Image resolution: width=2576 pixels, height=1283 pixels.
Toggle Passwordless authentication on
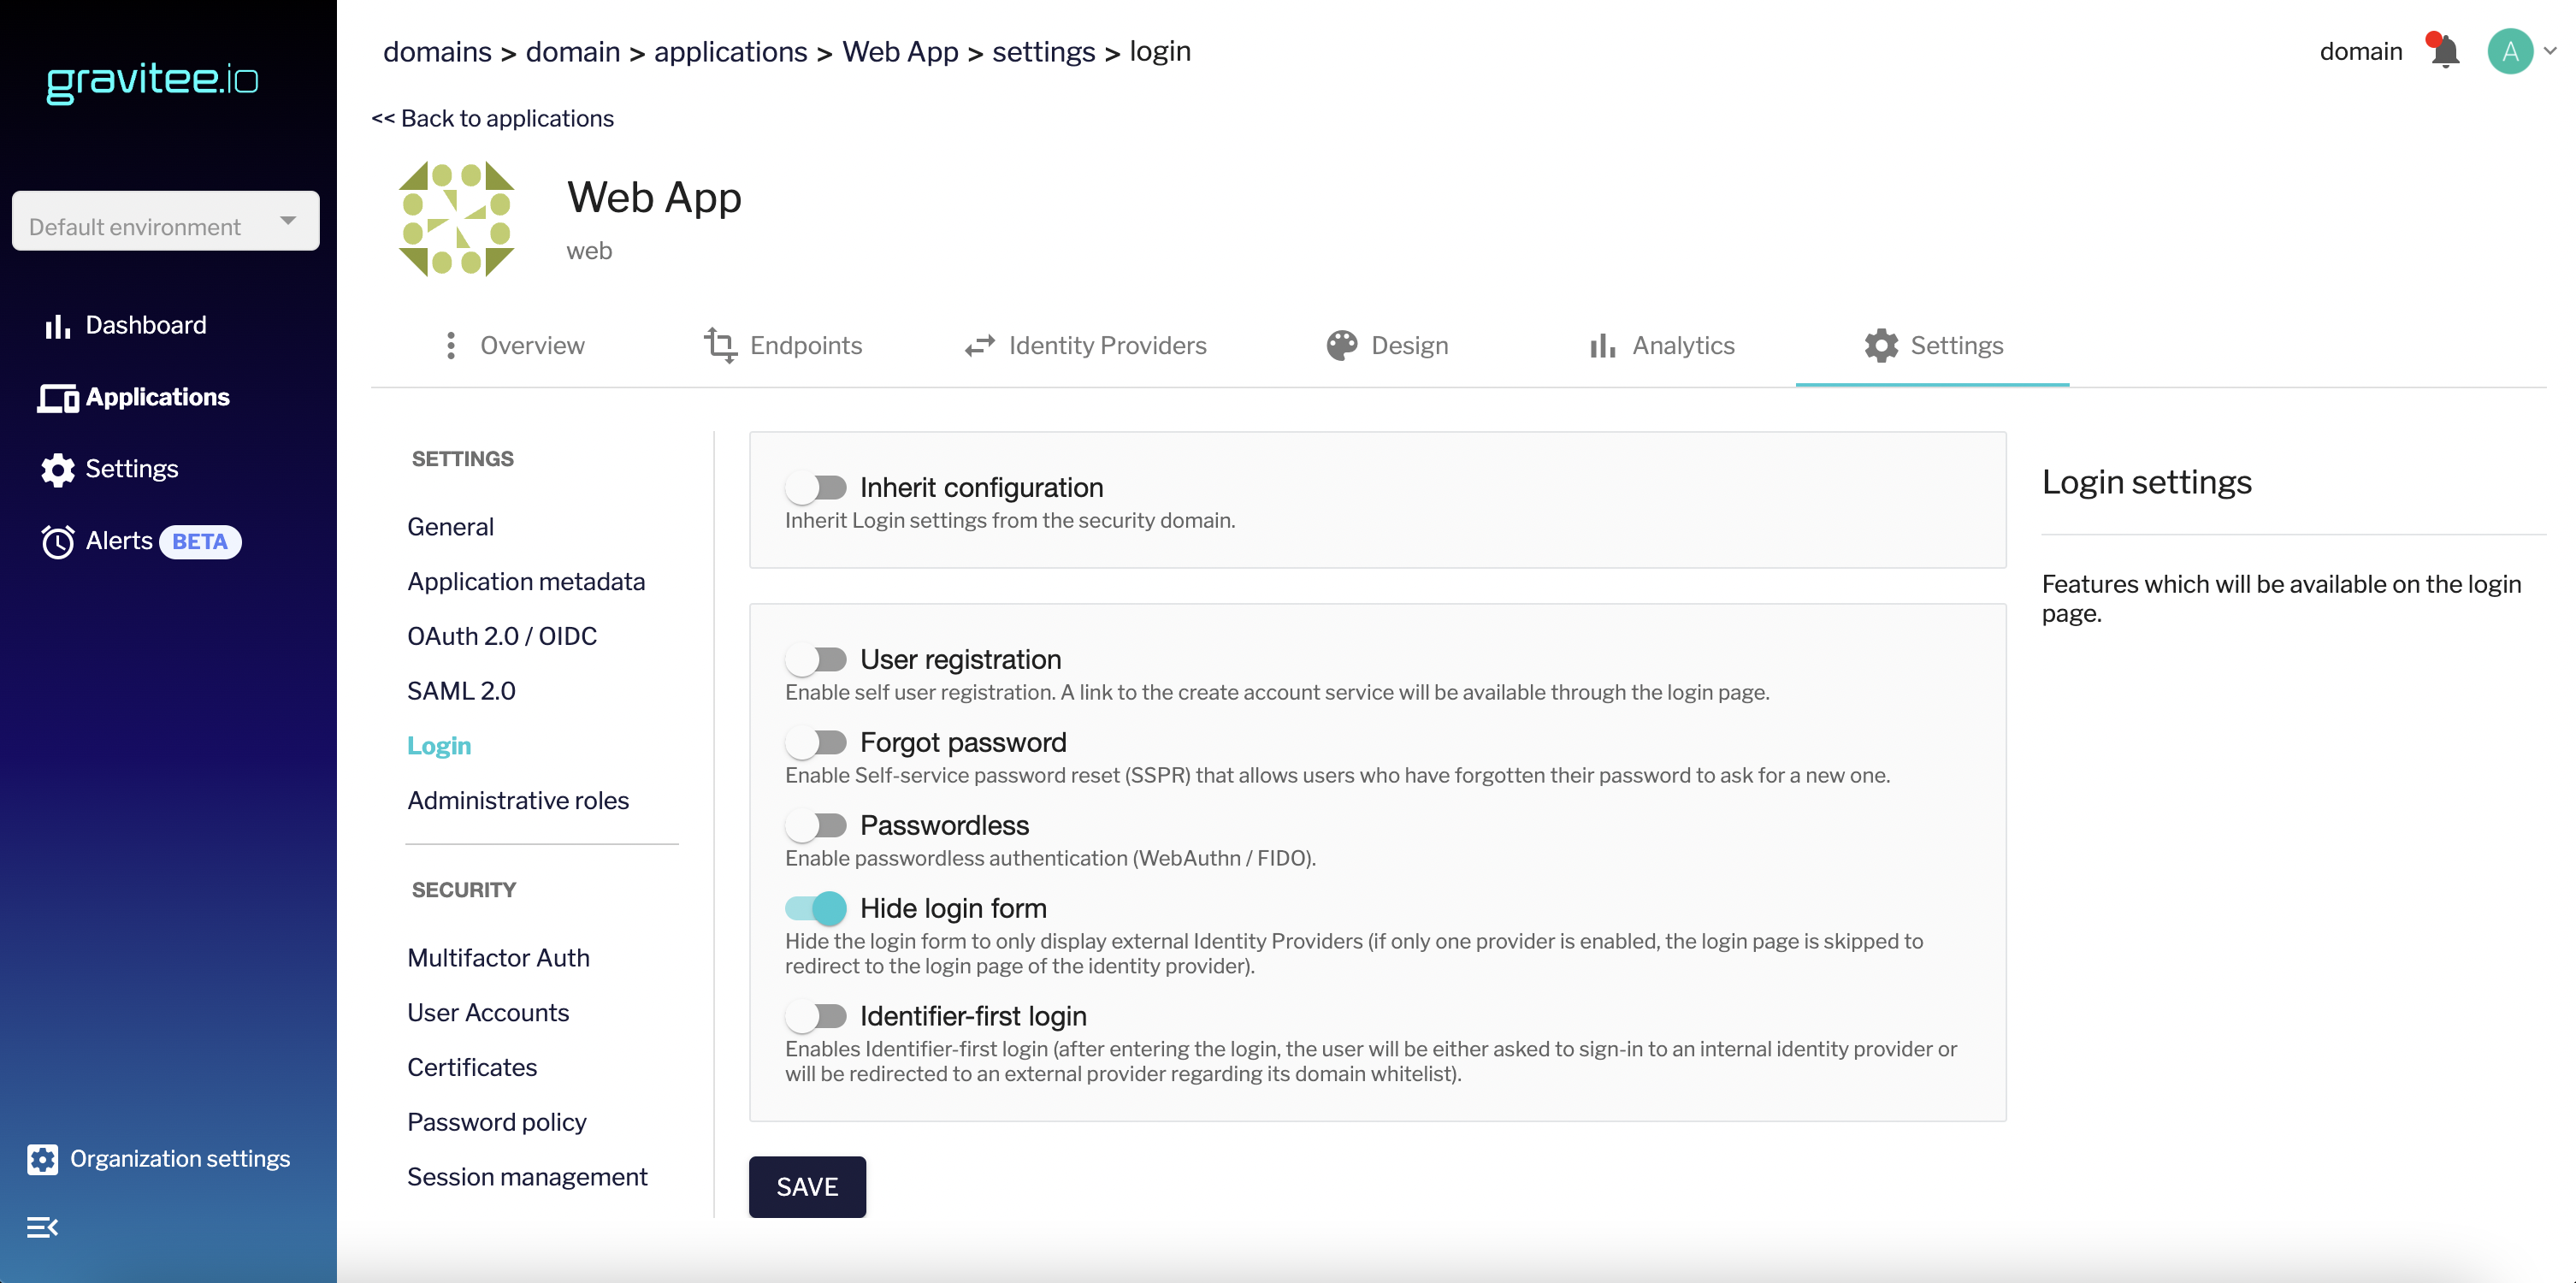pyautogui.click(x=816, y=825)
